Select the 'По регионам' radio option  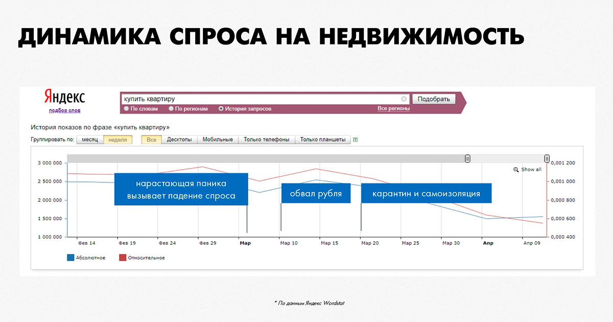pos(171,109)
